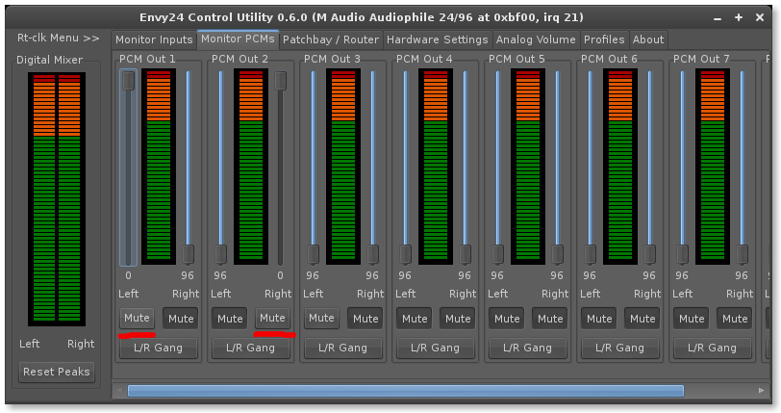Click the Digital Mixer peak meter
Image resolution: width=781 pixels, height=413 pixels.
[57, 199]
